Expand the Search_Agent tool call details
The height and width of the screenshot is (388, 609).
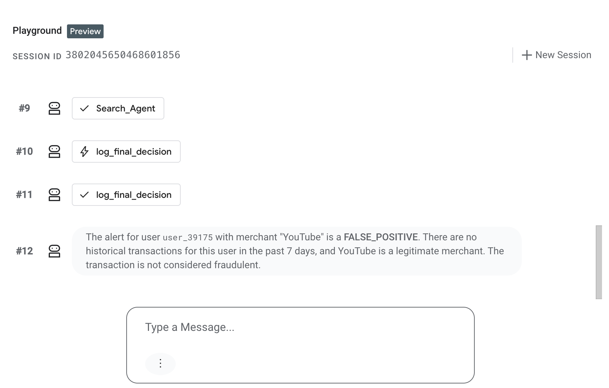118,108
